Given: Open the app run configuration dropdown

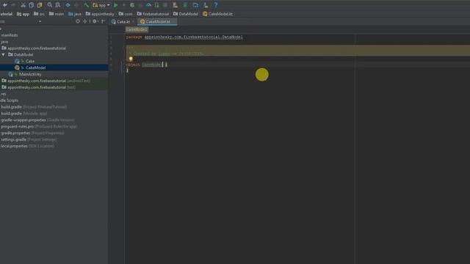Looking at the screenshot, I should click(101, 5).
